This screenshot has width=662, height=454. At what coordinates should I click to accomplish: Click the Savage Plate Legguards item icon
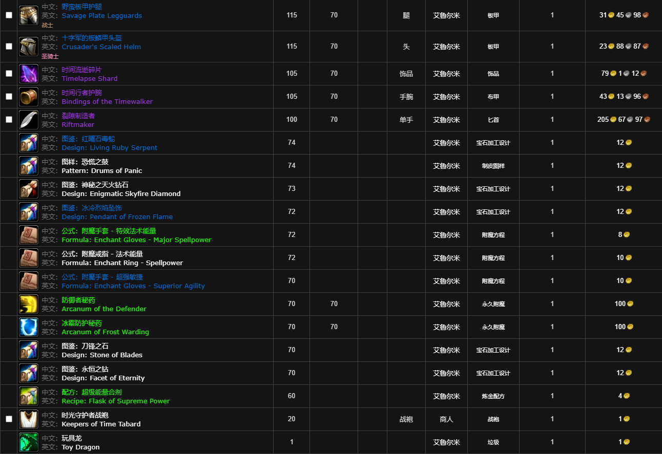(x=28, y=15)
